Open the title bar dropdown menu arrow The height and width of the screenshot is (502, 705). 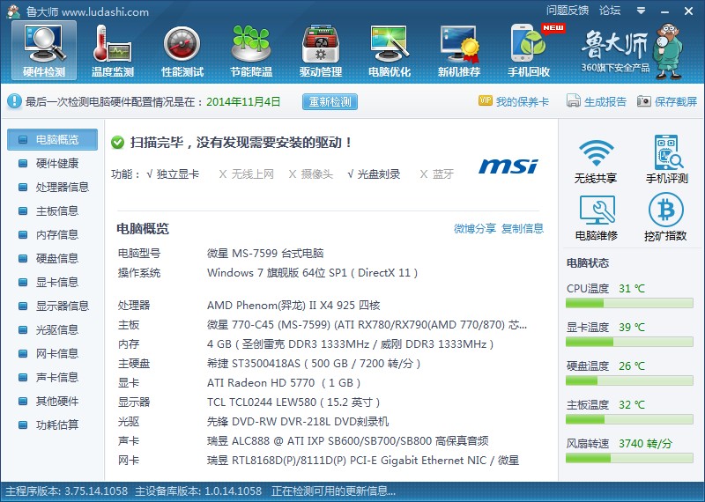tap(642, 11)
